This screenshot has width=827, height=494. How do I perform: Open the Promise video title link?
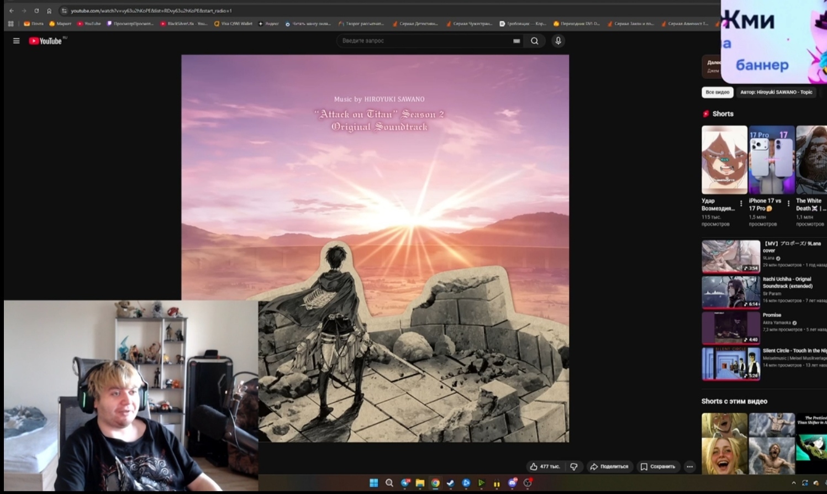click(772, 315)
